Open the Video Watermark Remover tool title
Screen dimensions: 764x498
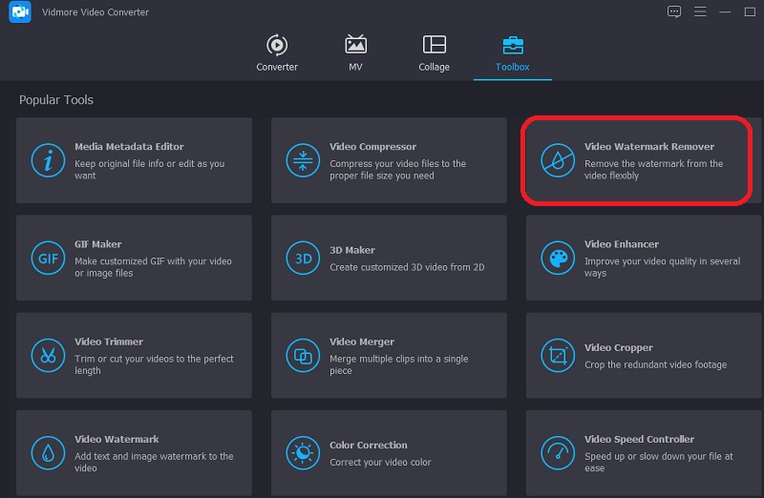pyautogui.click(x=649, y=147)
